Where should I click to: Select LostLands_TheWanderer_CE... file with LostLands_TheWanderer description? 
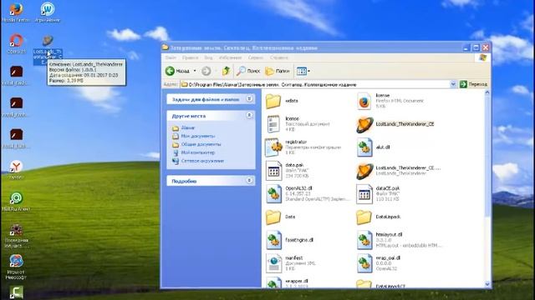pyautogui.click(x=399, y=170)
